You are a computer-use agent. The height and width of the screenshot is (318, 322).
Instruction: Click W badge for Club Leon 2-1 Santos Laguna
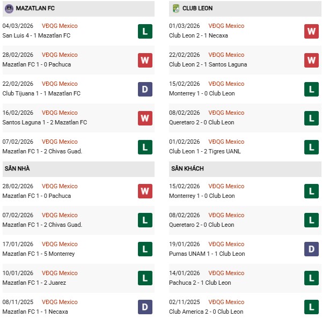pyautogui.click(x=311, y=60)
